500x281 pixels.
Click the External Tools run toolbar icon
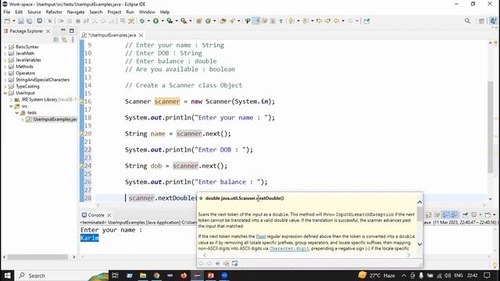coord(184,21)
